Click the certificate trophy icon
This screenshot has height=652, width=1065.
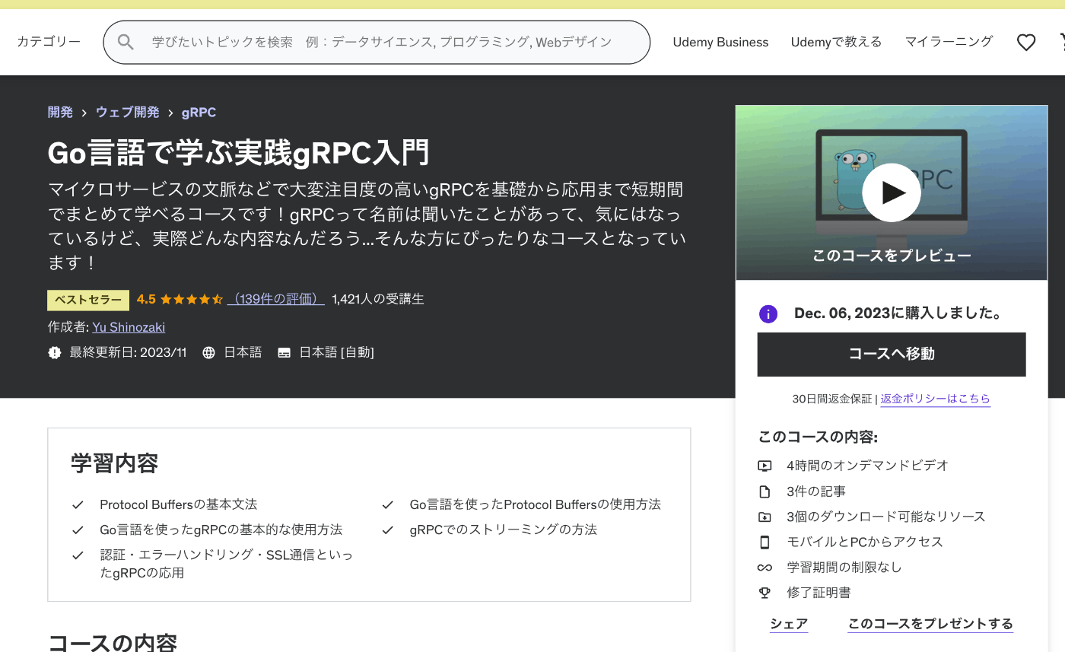click(765, 593)
